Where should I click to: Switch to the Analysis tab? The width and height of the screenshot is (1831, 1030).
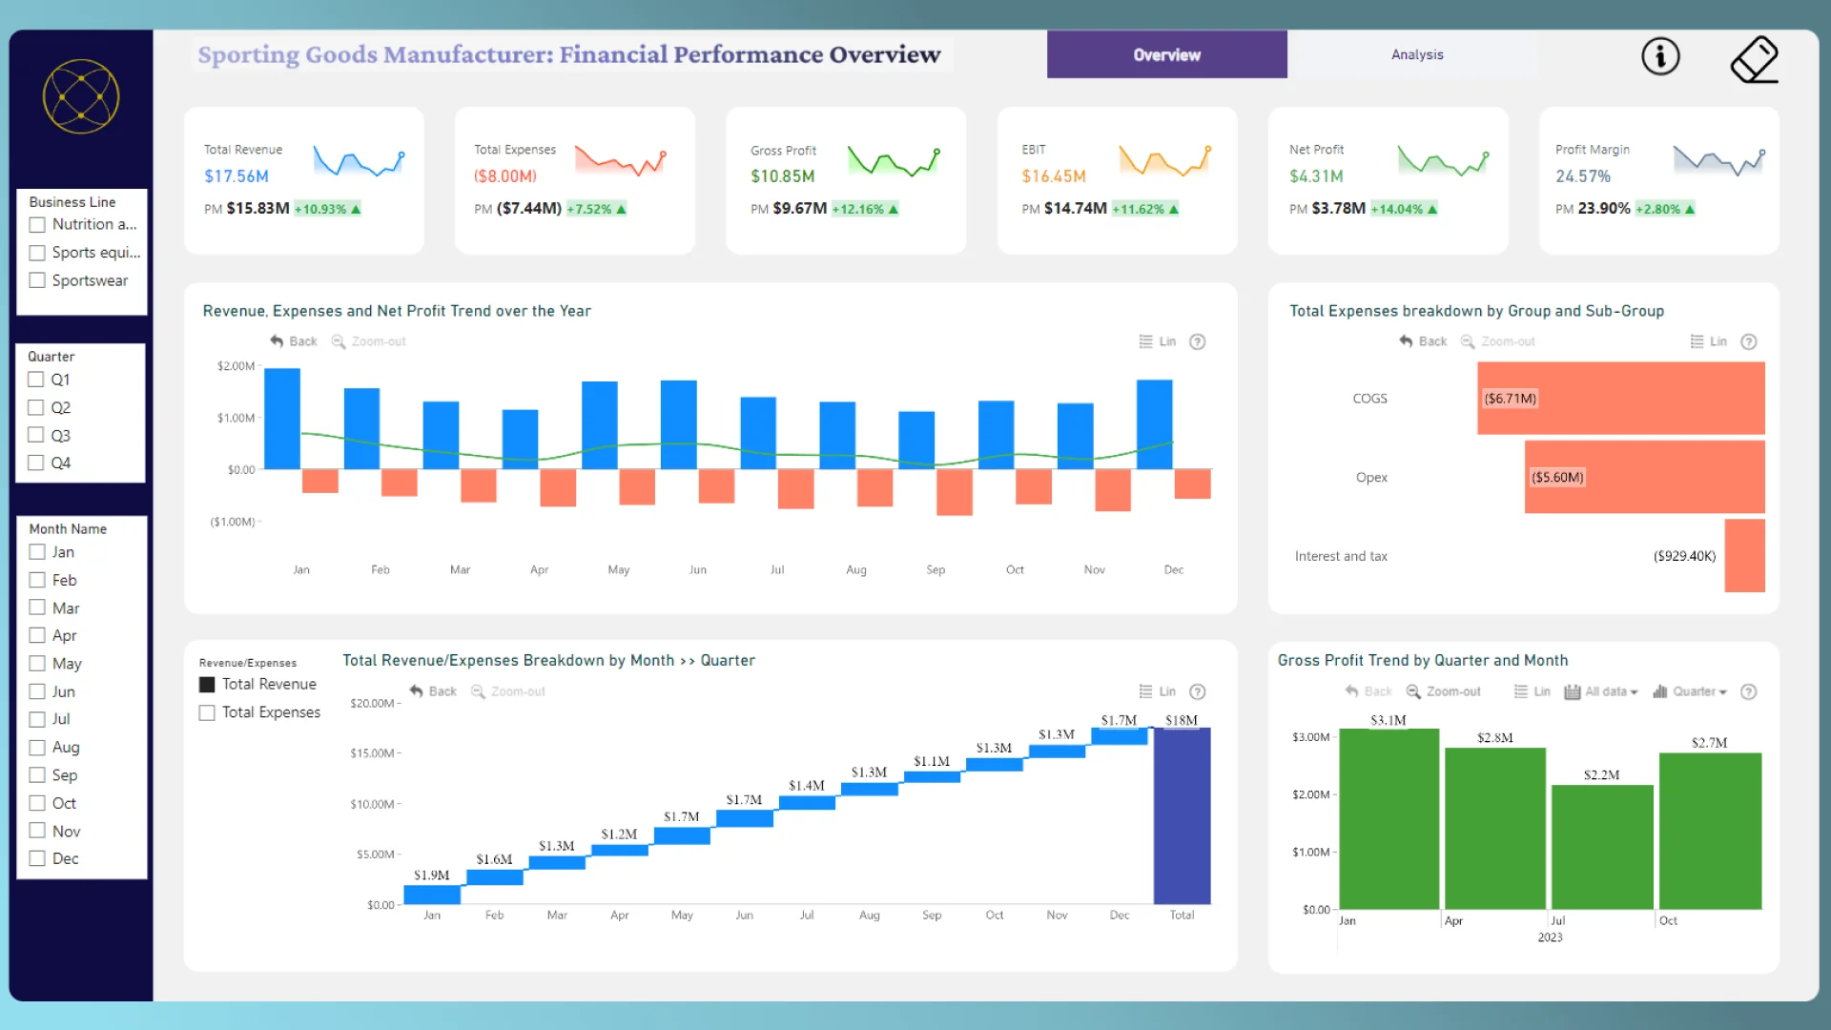coord(1417,54)
